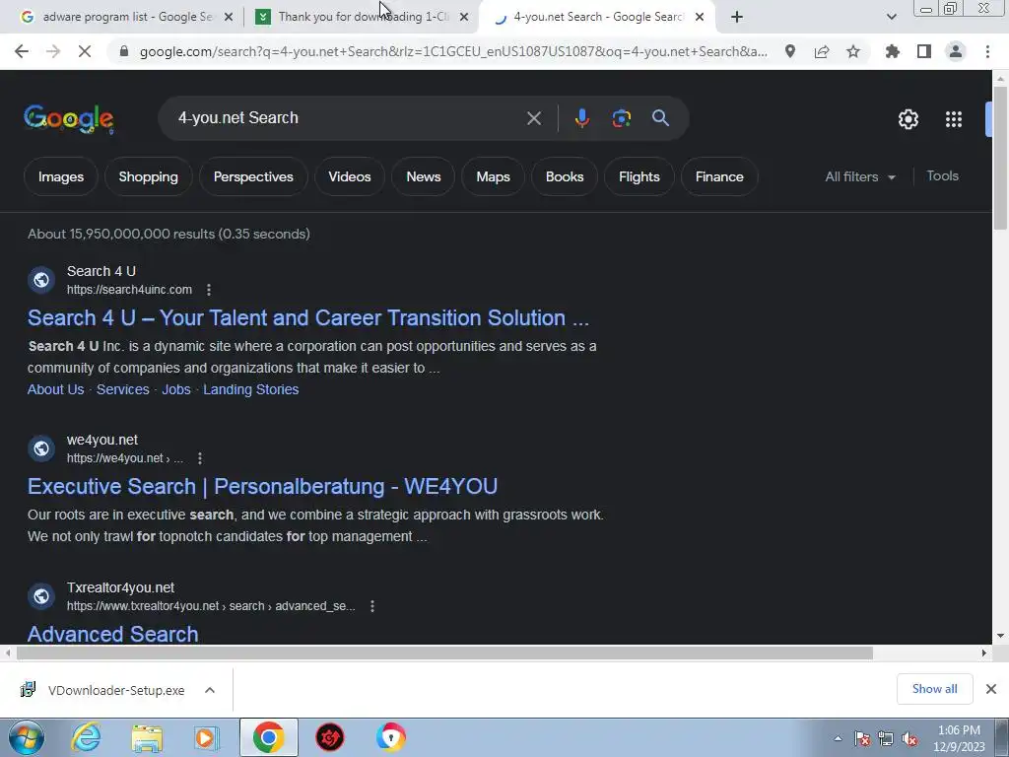Filter results by Books

click(565, 176)
